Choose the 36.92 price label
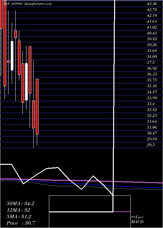 [152, 68]
